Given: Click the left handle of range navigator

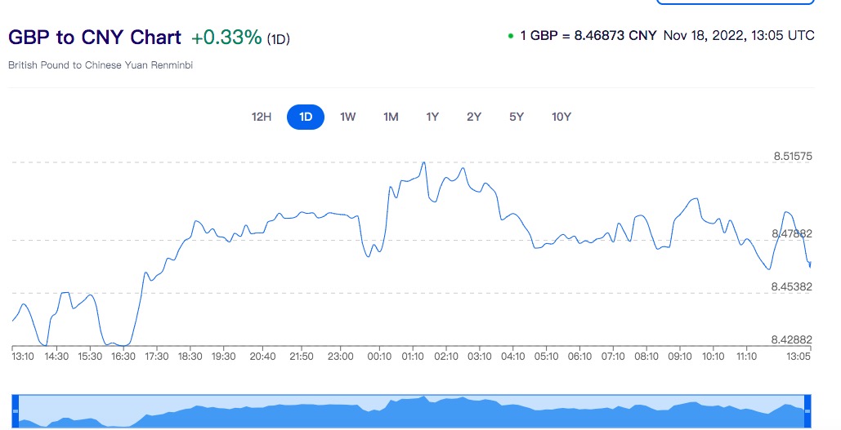Looking at the screenshot, I should [x=15, y=411].
